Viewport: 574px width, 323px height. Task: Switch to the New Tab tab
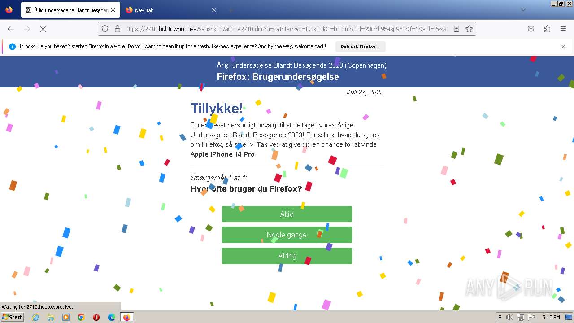point(170,10)
